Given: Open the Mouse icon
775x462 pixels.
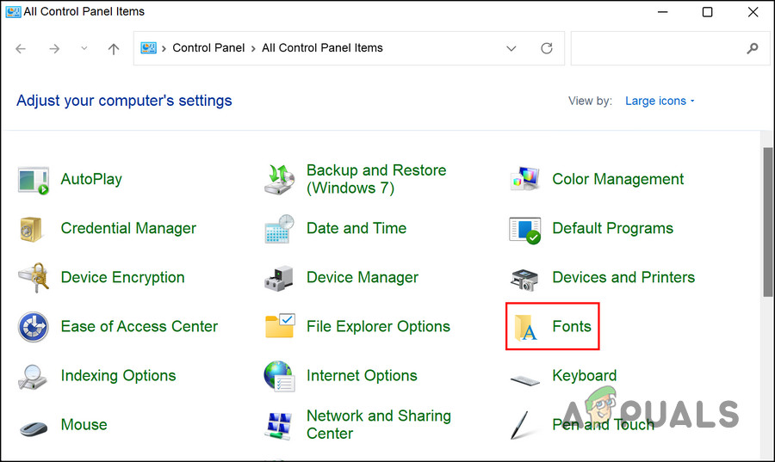Looking at the screenshot, I should [33, 428].
